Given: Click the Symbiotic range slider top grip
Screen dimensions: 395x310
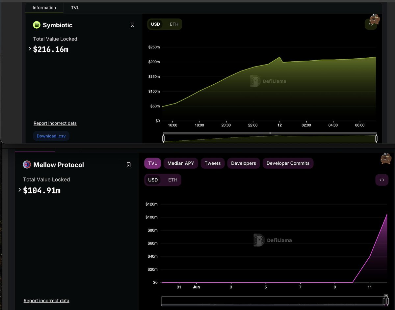Looking at the screenshot, I should (270, 133).
